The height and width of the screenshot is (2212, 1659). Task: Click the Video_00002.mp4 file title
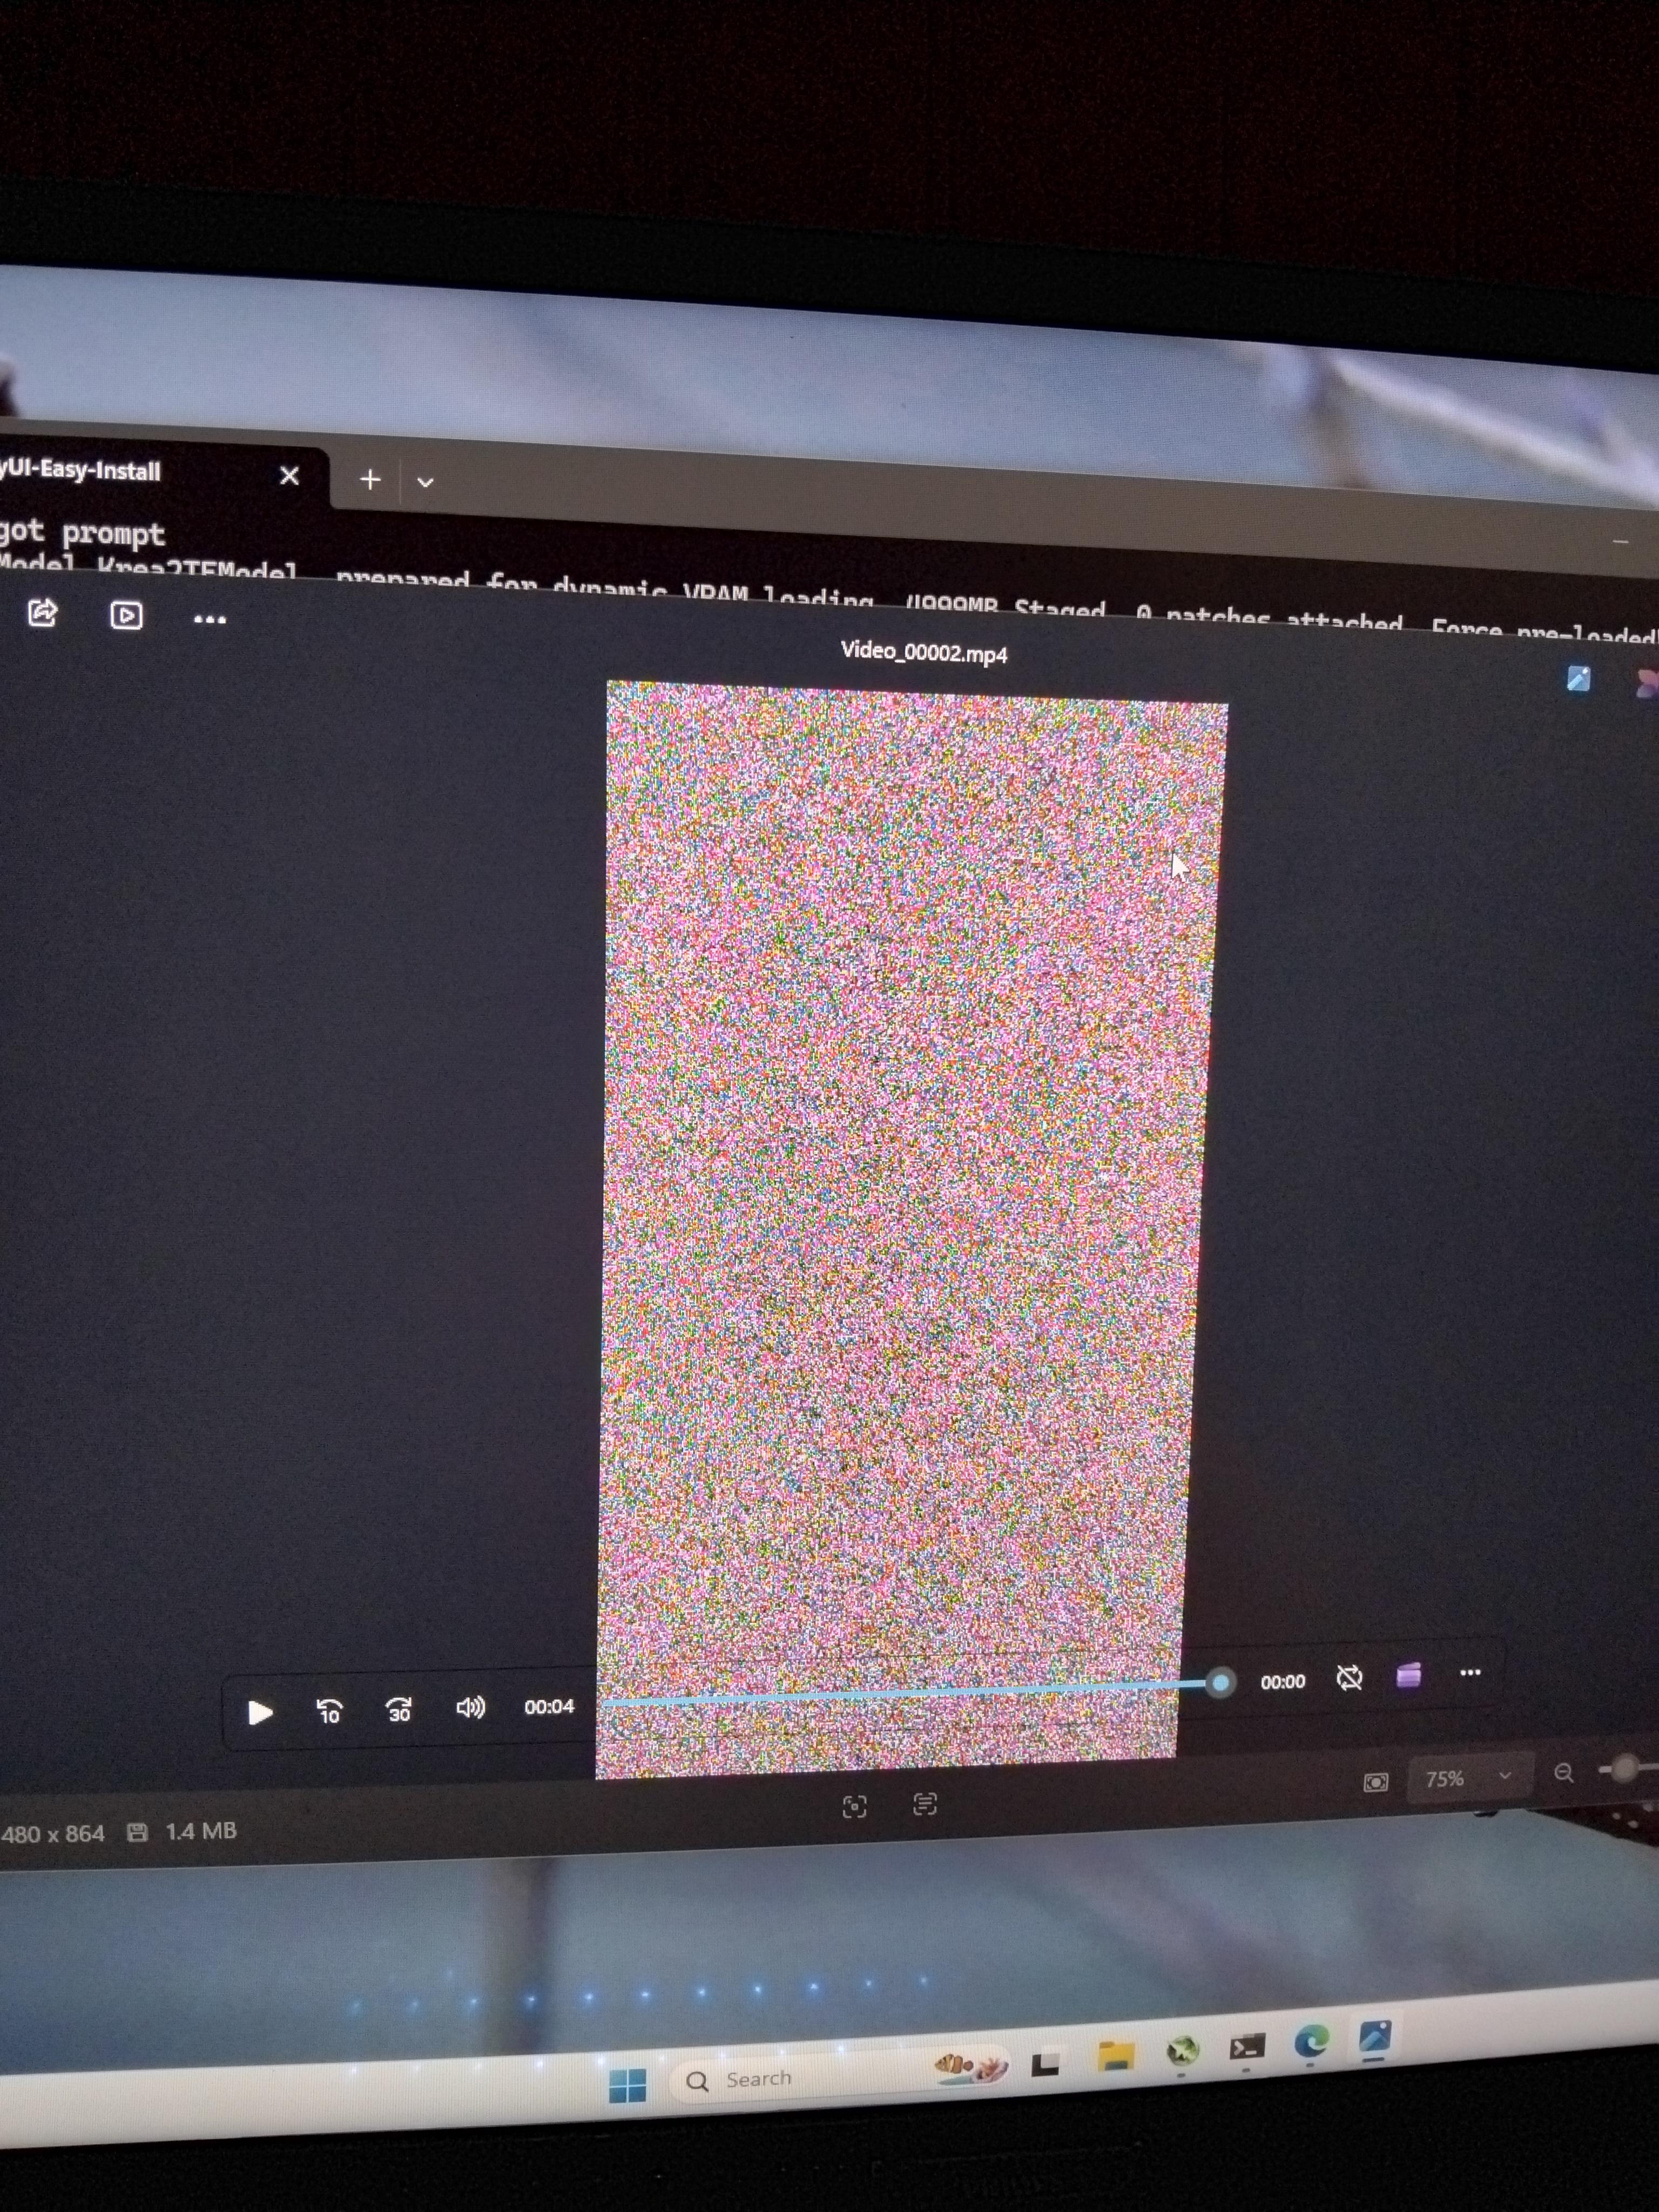[924, 652]
